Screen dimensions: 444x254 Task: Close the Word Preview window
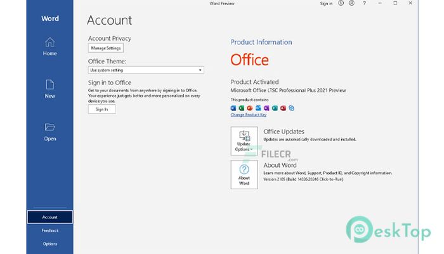[410, 3]
